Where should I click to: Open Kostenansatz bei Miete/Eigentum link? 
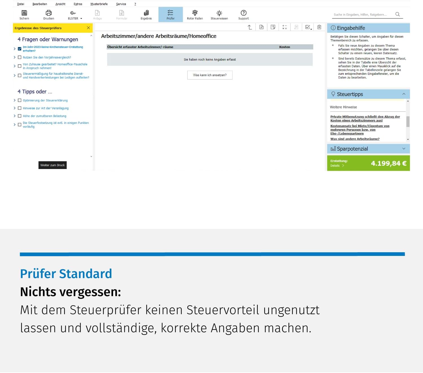coord(360,130)
